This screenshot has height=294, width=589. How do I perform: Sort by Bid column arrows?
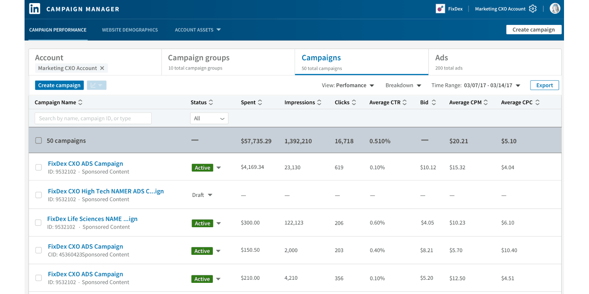[433, 102]
